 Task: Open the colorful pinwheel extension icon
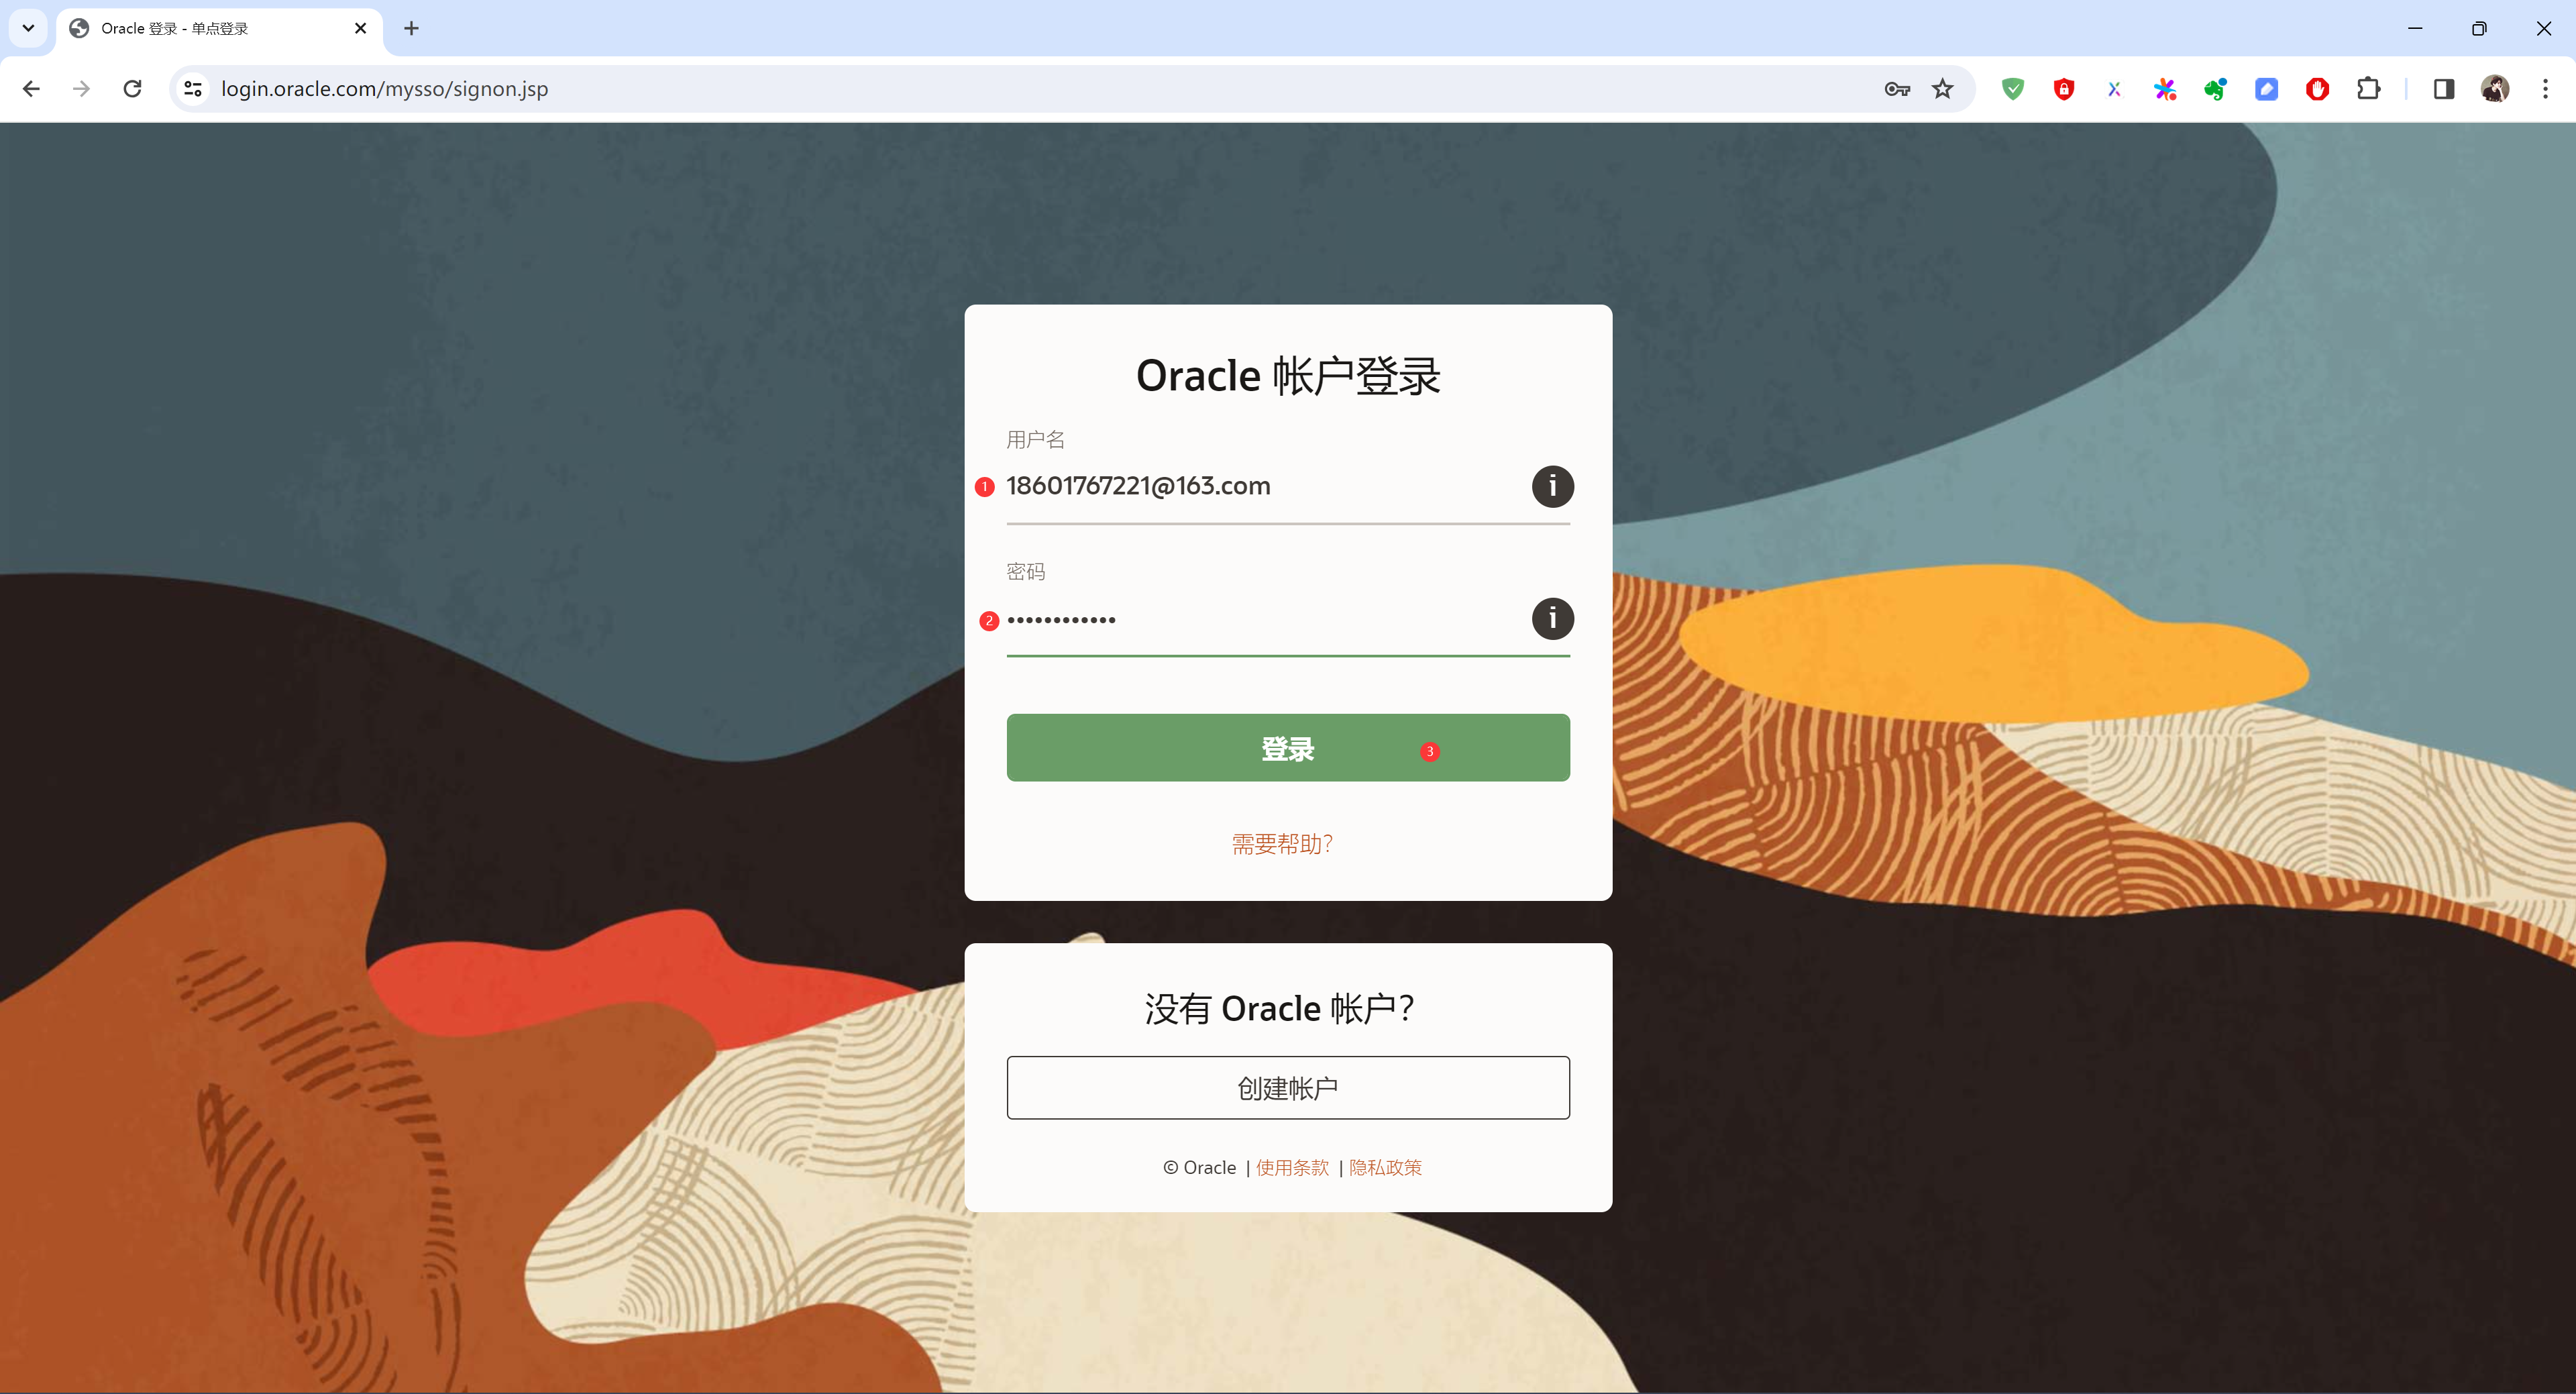pyautogui.click(x=2165, y=89)
